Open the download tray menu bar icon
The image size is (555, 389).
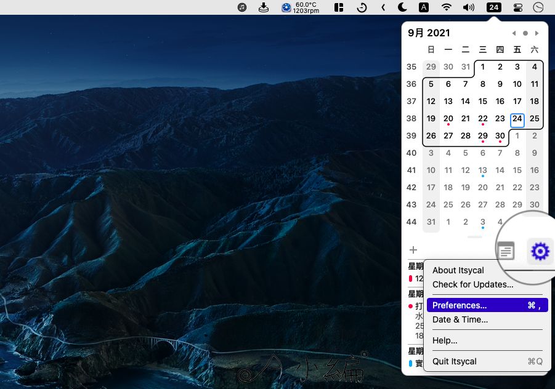click(264, 7)
